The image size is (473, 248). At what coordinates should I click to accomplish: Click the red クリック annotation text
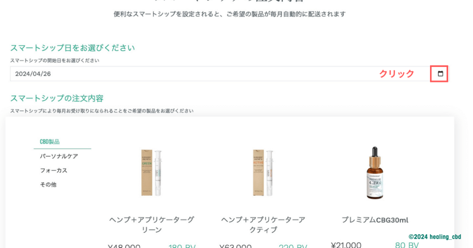click(396, 74)
